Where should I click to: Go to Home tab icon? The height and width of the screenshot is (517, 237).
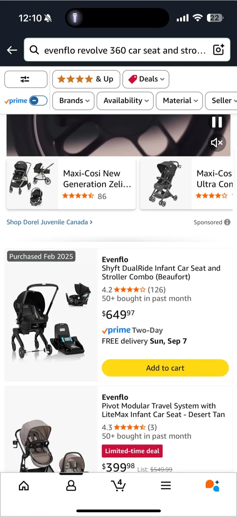point(24,486)
